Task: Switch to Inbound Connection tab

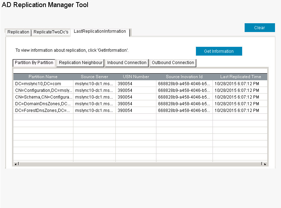Action: click(127, 63)
